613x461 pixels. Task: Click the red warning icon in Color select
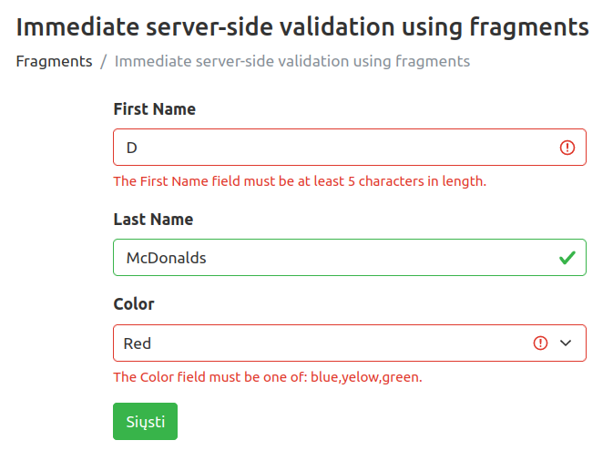pyautogui.click(x=540, y=343)
